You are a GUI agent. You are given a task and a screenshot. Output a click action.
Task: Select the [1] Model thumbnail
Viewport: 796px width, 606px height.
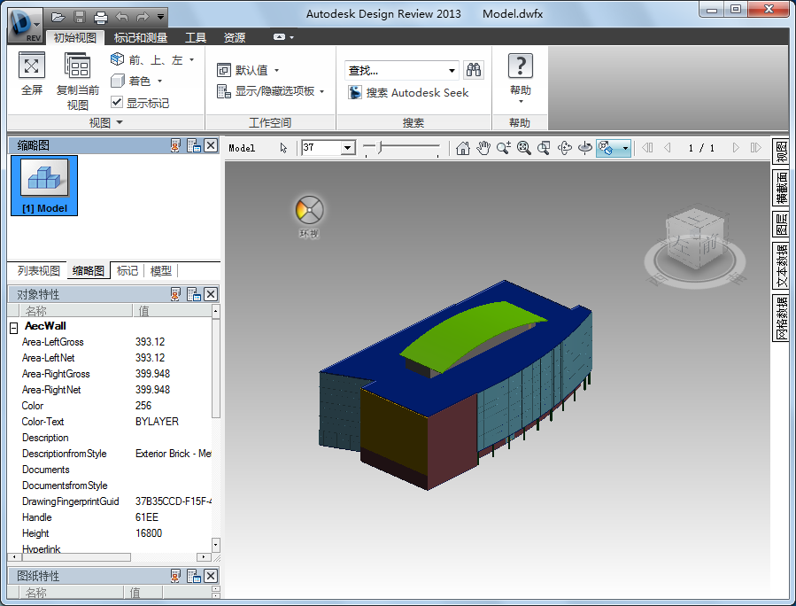[x=44, y=185]
